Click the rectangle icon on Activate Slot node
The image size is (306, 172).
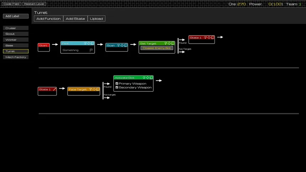[151, 77]
